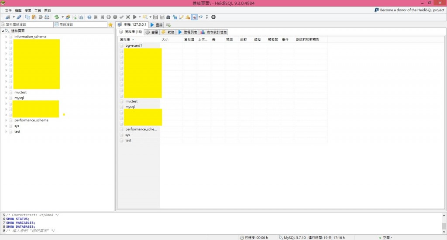Click the database filter input field
This screenshot has height=240, width=447.
click(27, 24)
